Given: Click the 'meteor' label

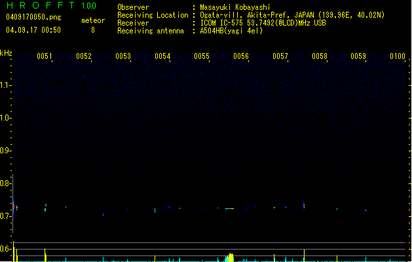Looking at the screenshot, I should (93, 20).
